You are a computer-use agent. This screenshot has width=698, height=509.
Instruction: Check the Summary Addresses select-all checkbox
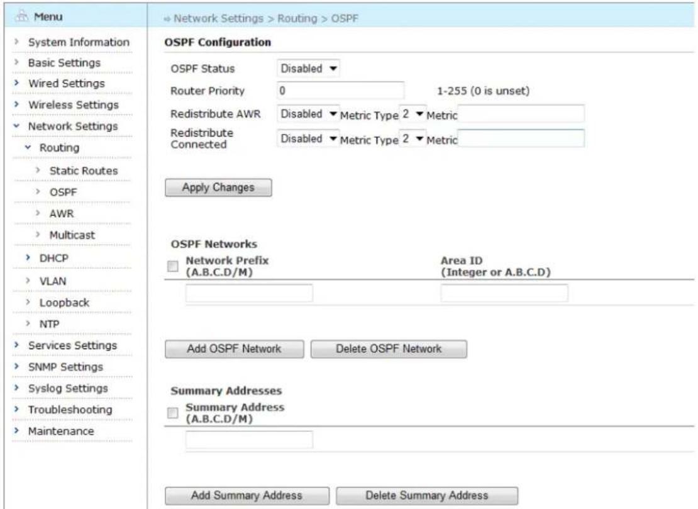(x=173, y=413)
